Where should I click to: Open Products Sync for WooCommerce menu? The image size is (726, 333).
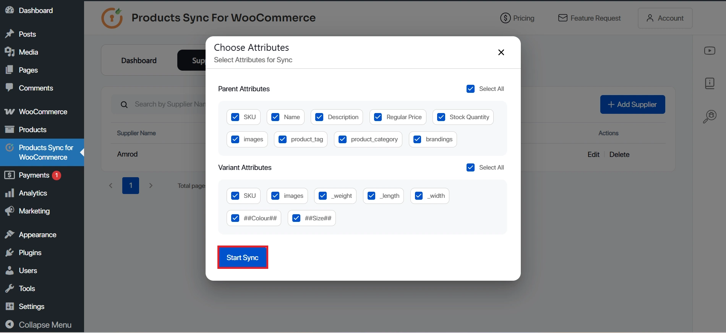point(42,152)
